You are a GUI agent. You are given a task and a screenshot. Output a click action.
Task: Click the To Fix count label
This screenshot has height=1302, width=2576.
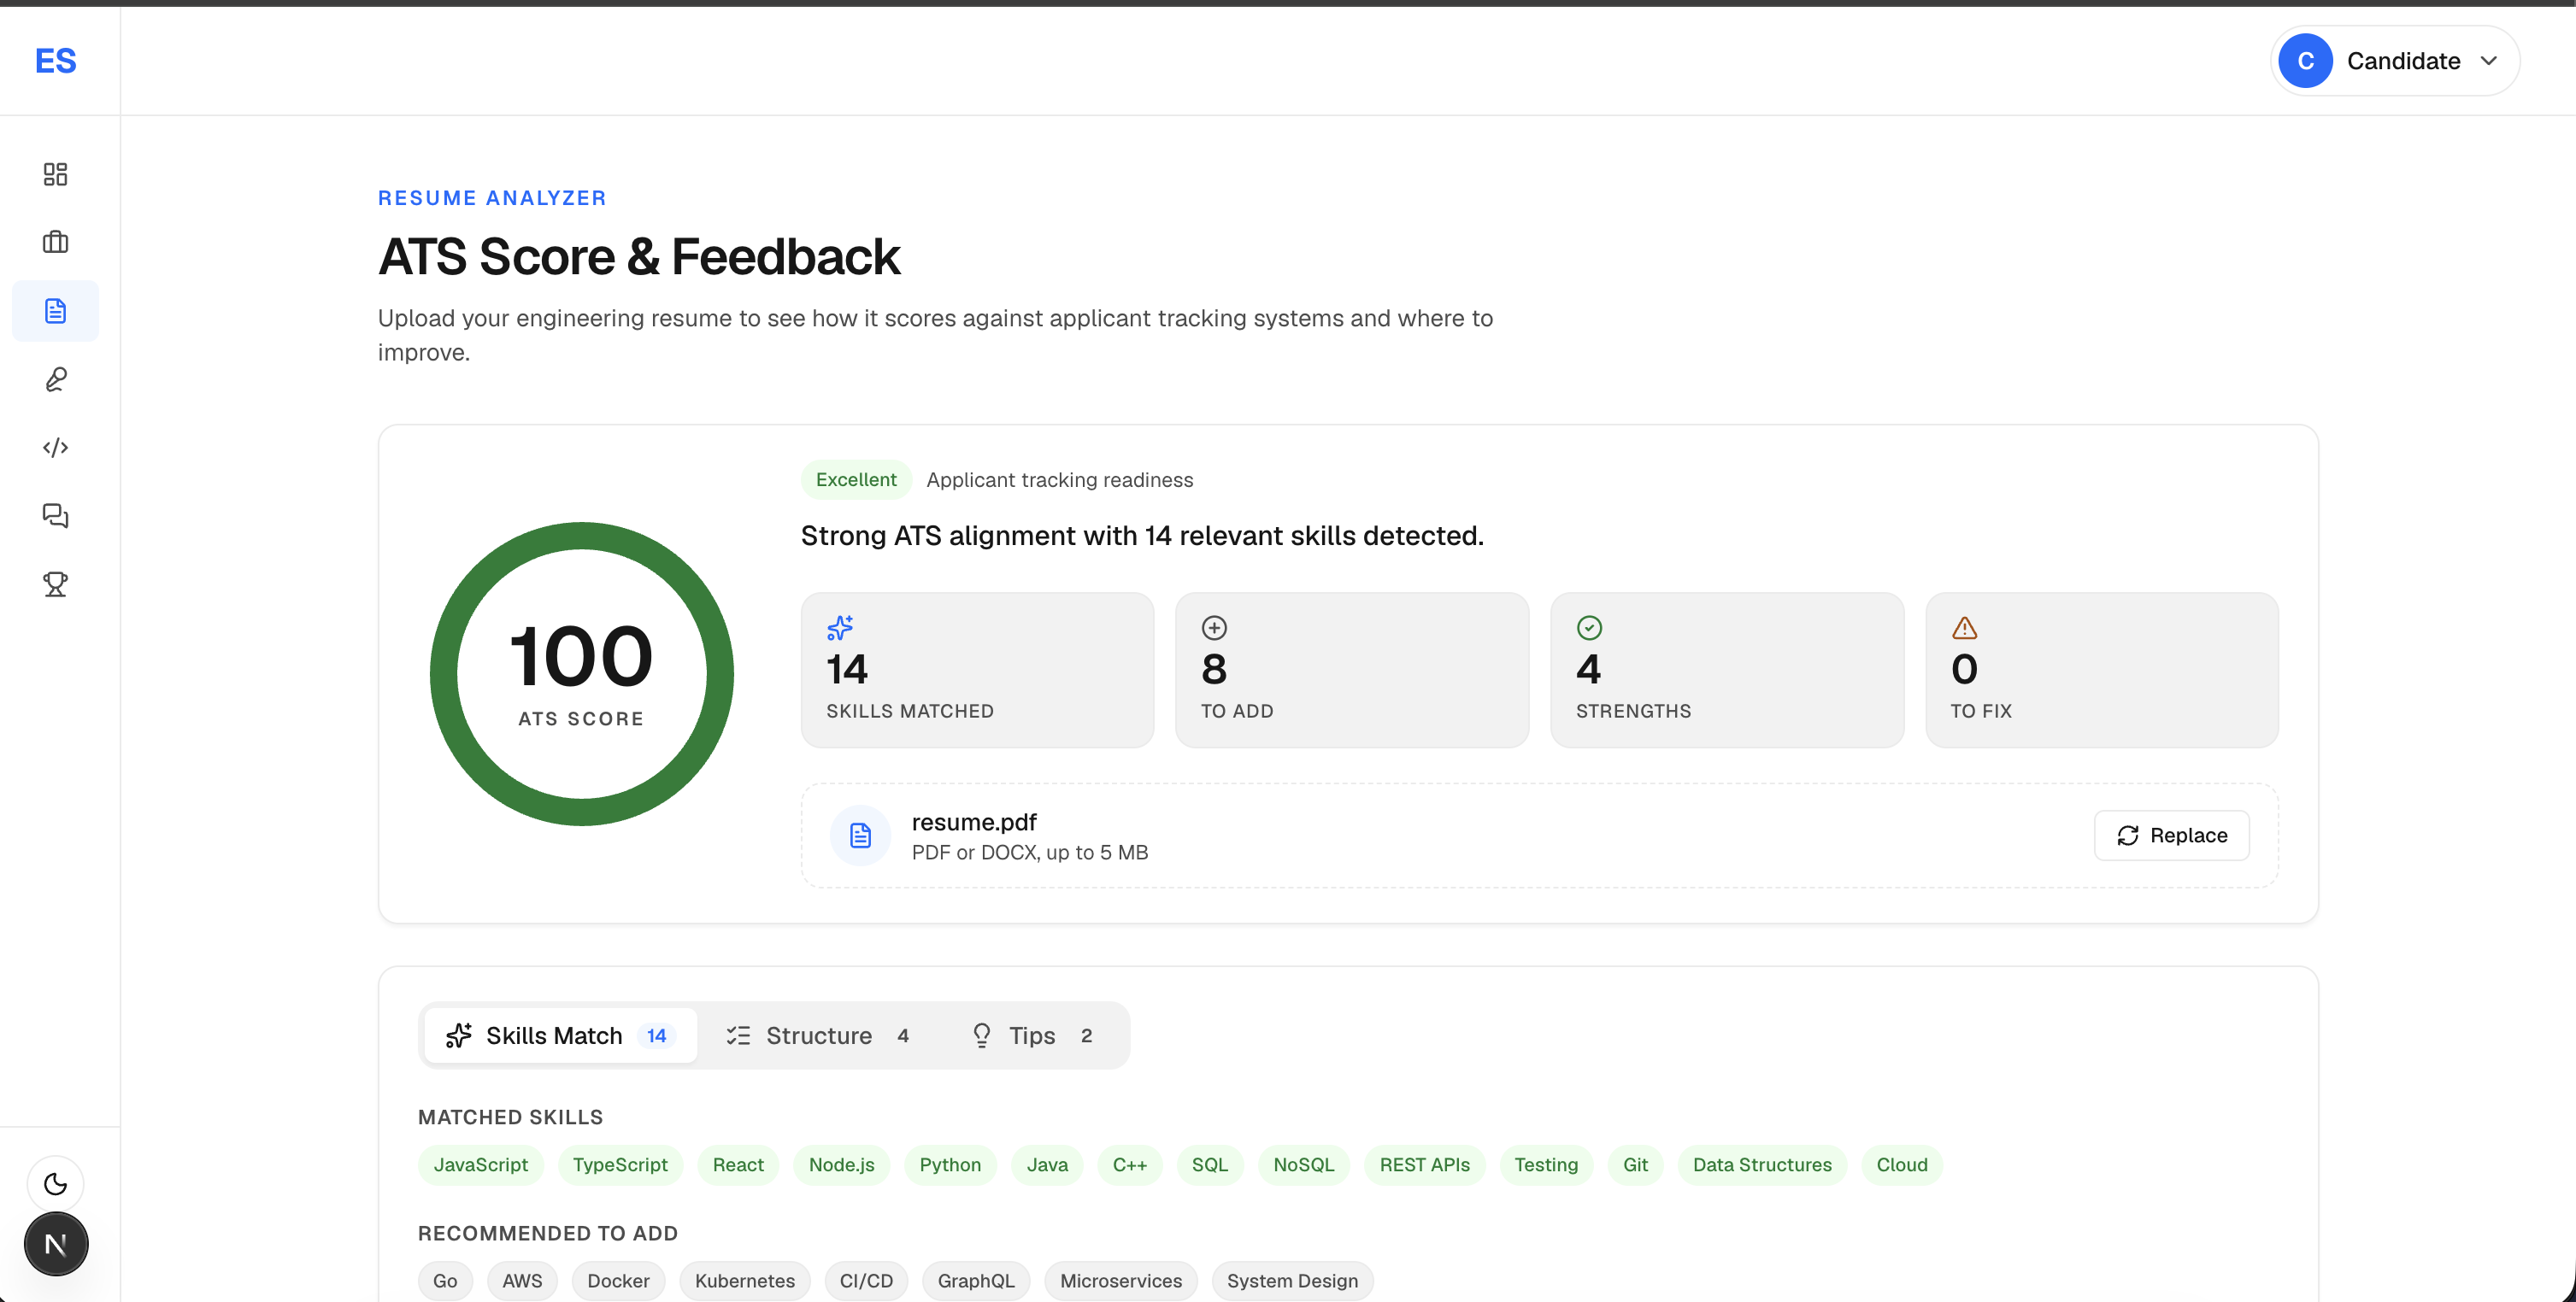tap(1980, 712)
